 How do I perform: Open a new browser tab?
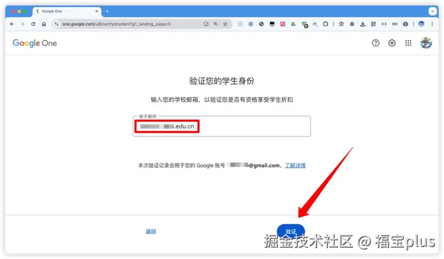[107, 11]
